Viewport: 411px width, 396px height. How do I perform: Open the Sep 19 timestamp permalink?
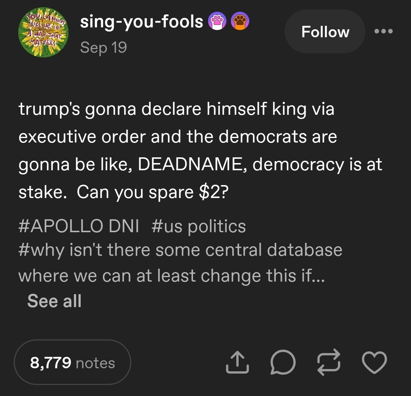point(104,48)
